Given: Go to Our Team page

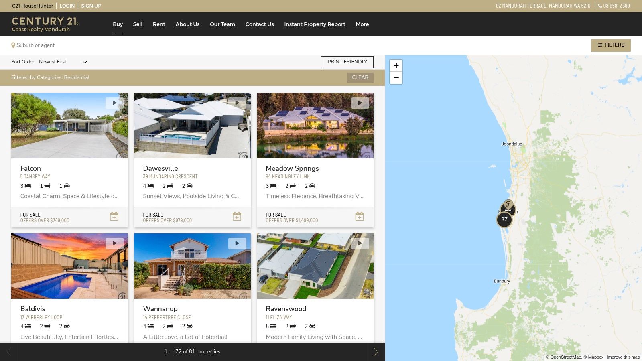Looking at the screenshot, I should tap(222, 24).
